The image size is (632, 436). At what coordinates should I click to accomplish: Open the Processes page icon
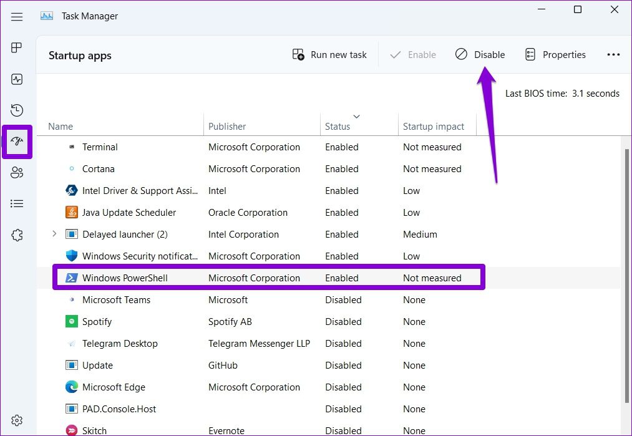tap(17, 47)
